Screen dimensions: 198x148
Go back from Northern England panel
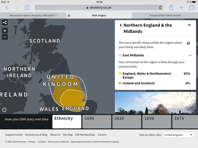click(x=120, y=25)
